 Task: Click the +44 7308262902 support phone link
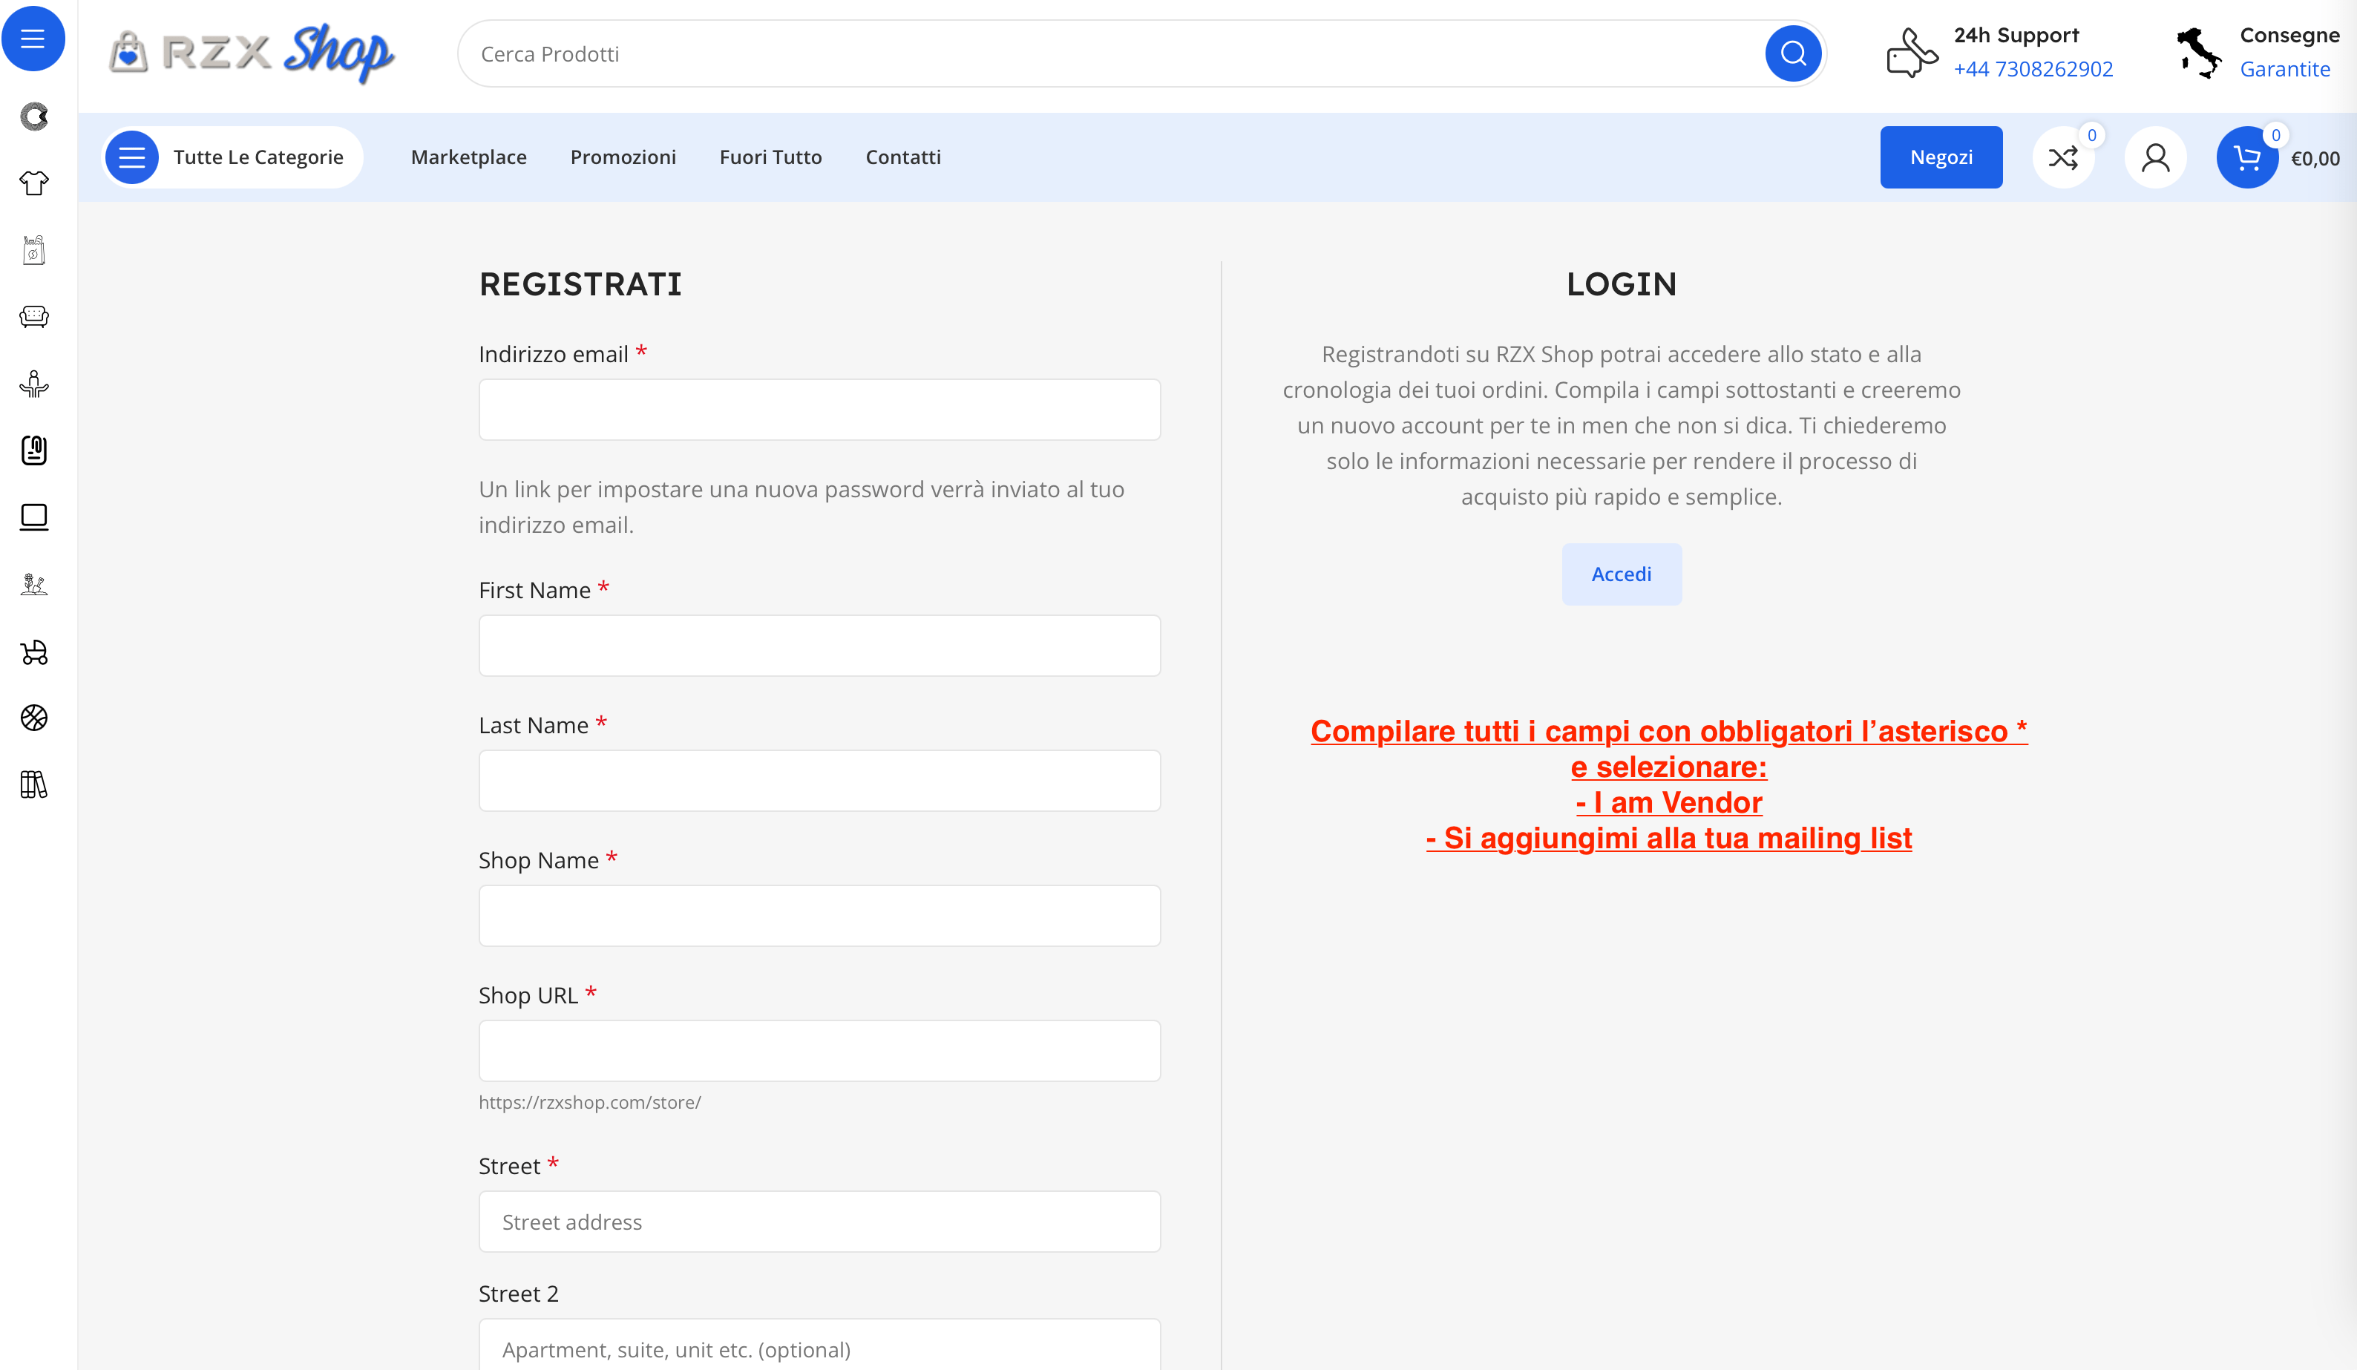[2033, 69]
